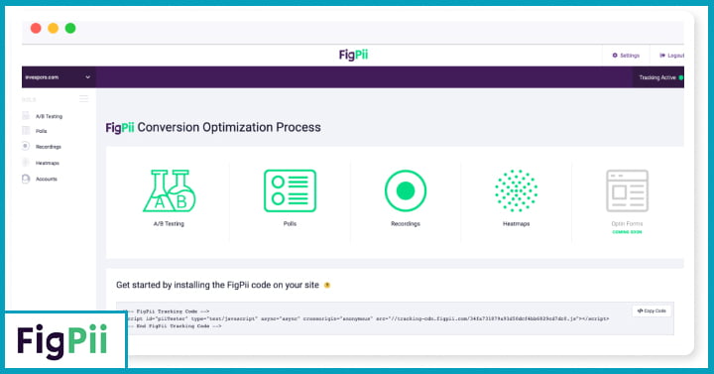
Task: Click the green maximize window button
Action: (70, 28)
